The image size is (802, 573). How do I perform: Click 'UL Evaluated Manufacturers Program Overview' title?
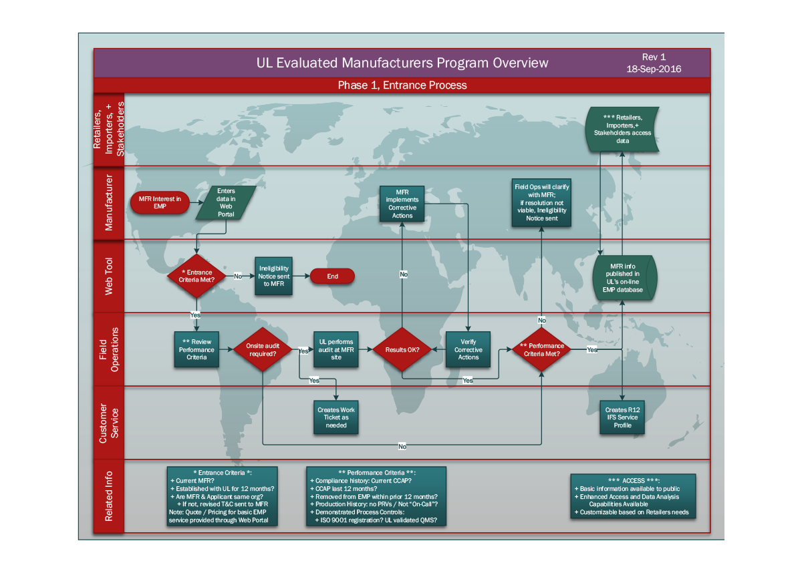[x=402, y=63]
